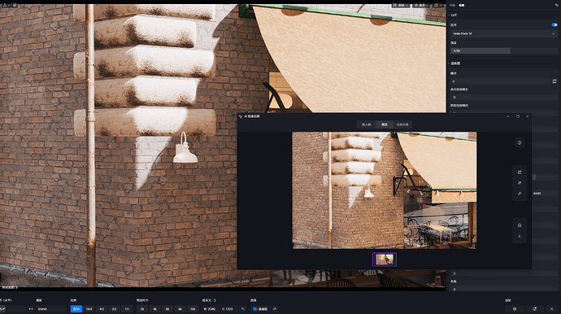Screen dimensions: 561x314
Task: Toggle the LUT apply switch off
Action: click(x=554, y=24)
